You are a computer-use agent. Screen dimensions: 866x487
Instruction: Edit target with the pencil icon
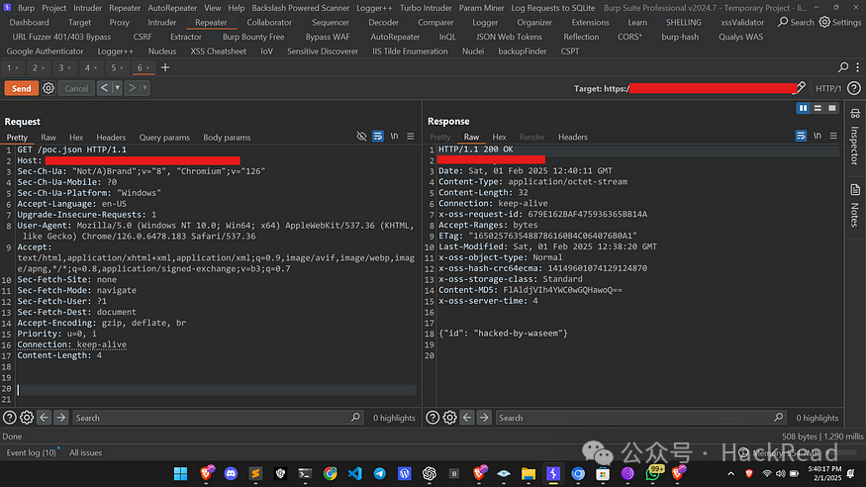(801, 88)
